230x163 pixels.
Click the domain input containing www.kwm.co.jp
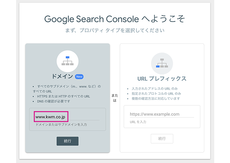coord(67,117)
